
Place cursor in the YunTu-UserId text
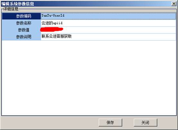[x=53, y=15]
